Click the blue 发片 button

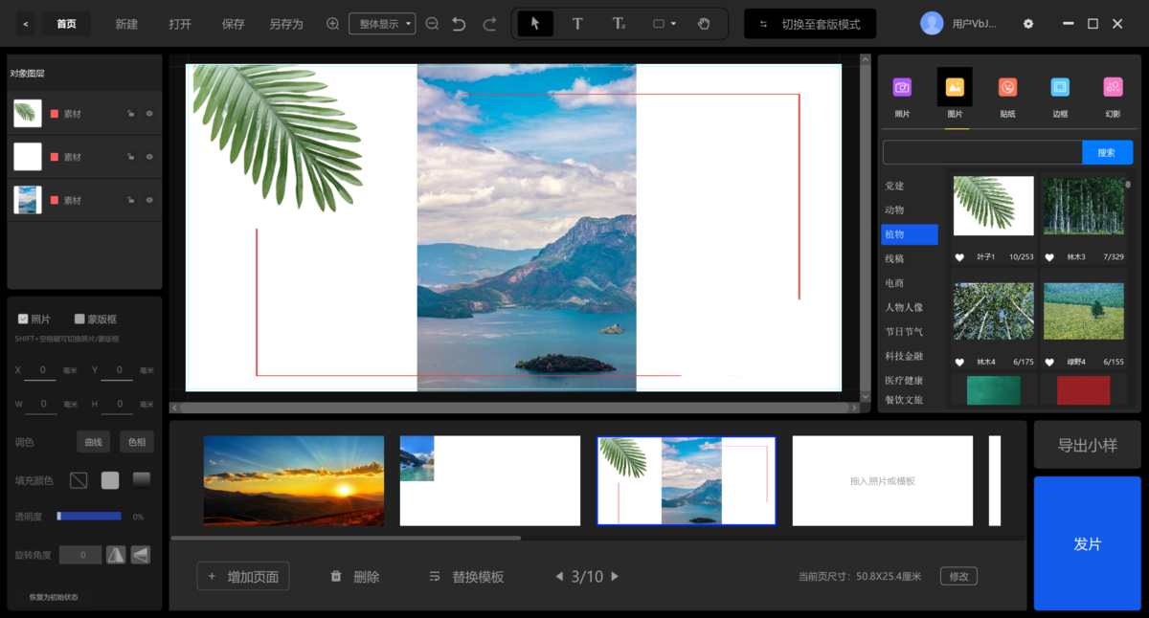pos(1088,543)
